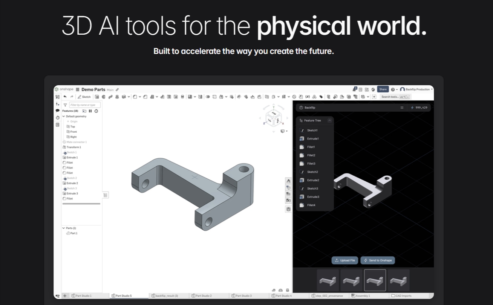Select the Extrude tool icon in toolbar
Viewport: 493px width, 305px height.
96,97
